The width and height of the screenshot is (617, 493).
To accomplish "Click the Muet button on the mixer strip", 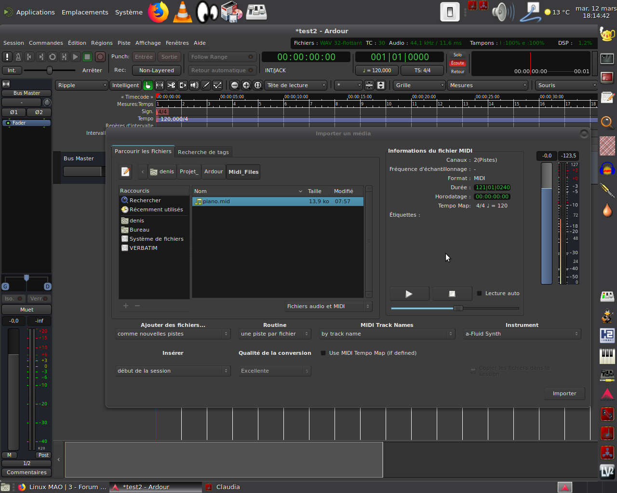I will [27, 310].
